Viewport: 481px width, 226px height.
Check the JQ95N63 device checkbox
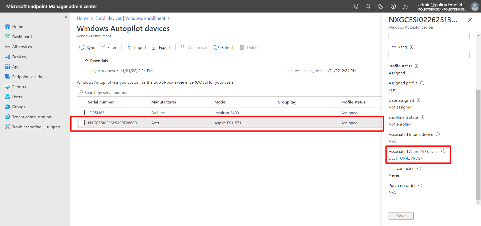coord(82,112)
